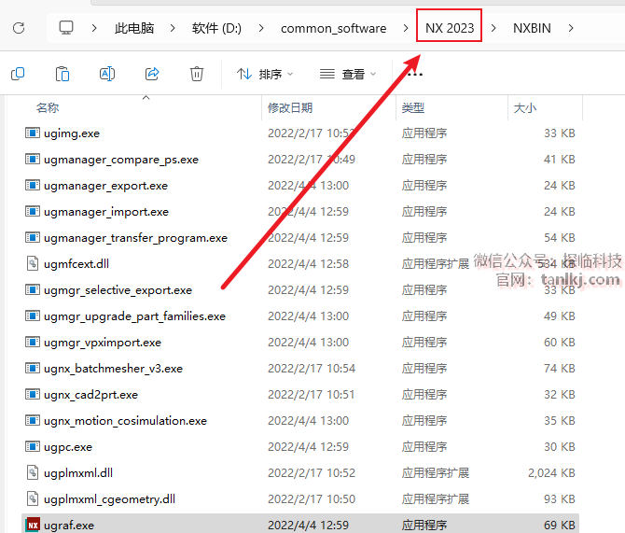Click the 2,024 KB size of ugplmxml.dll
Screen dimensions: 625x533
pos(551,472)
